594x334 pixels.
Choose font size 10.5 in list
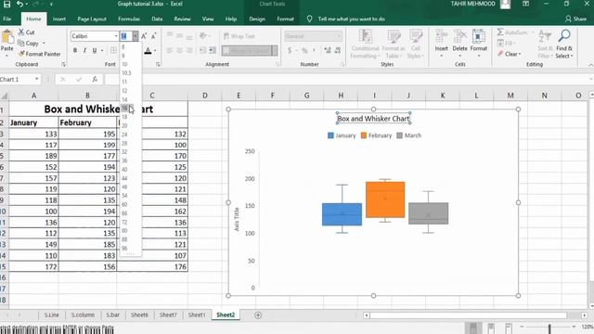coord(126,72)
